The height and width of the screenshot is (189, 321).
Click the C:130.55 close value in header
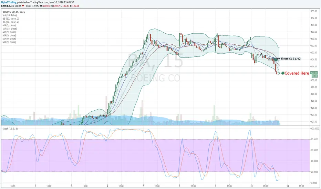[x=75, y=6]
